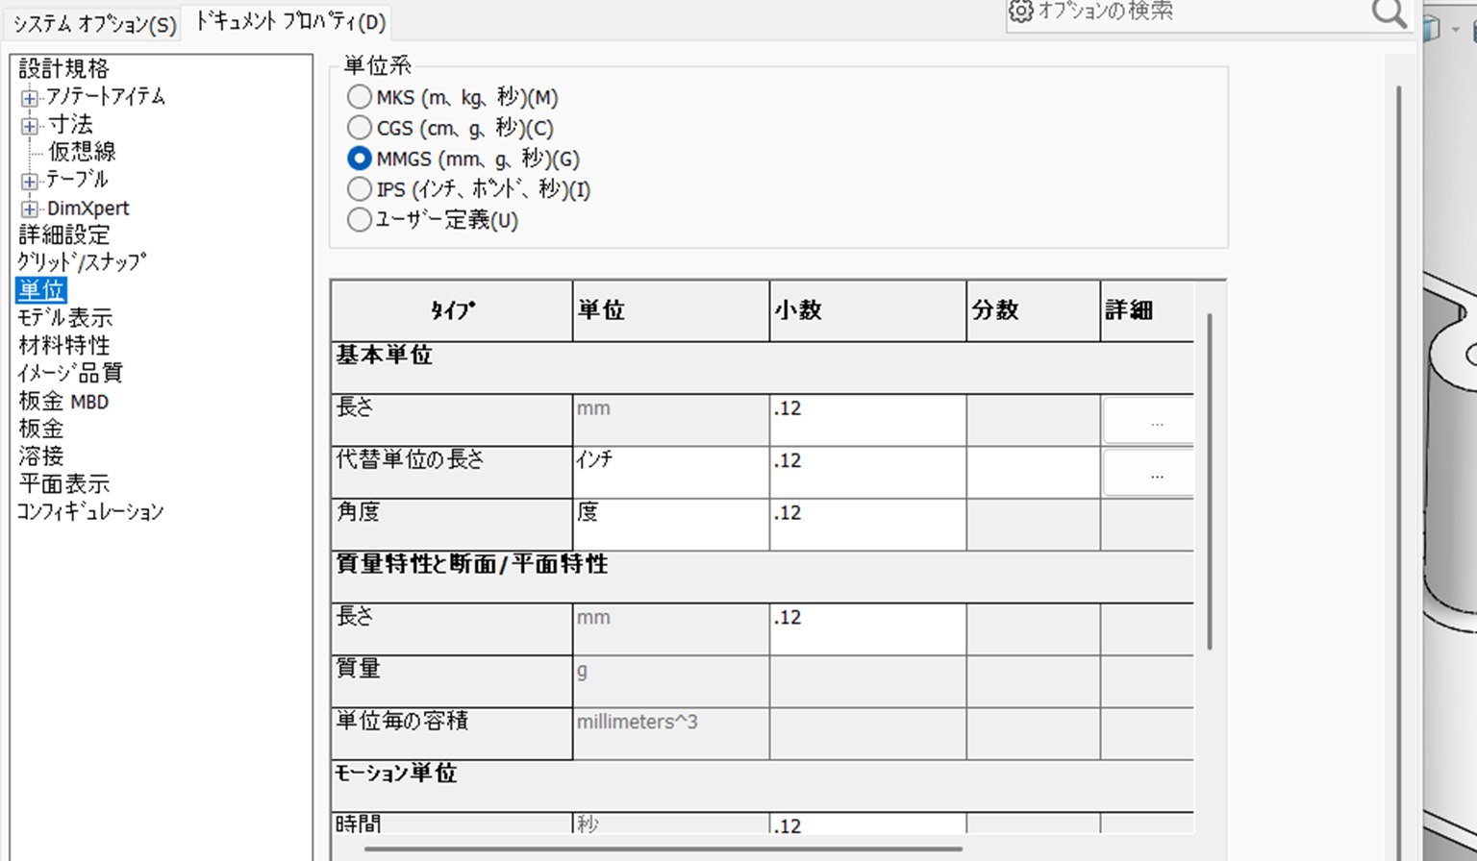1477x861 pixels.
Task: Select 詳細設定 in the left tree
Action: (64, 234)
